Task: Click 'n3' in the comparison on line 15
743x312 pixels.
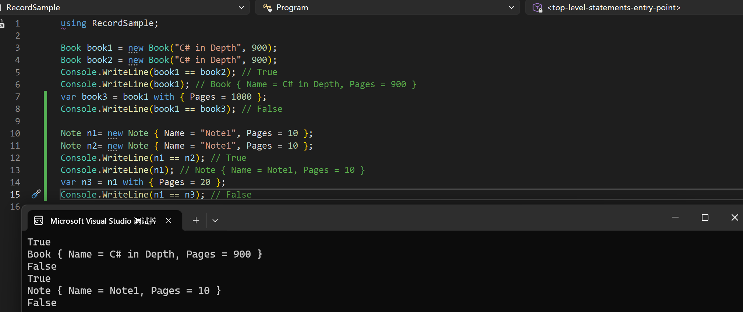Action: (x=190, y=195)
